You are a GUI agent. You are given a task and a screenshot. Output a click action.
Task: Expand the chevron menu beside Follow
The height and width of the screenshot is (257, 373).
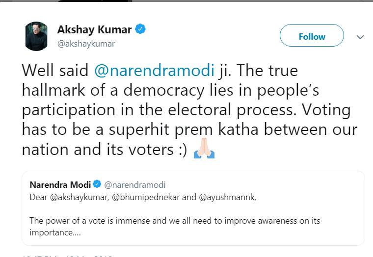(x=360, y=37)
